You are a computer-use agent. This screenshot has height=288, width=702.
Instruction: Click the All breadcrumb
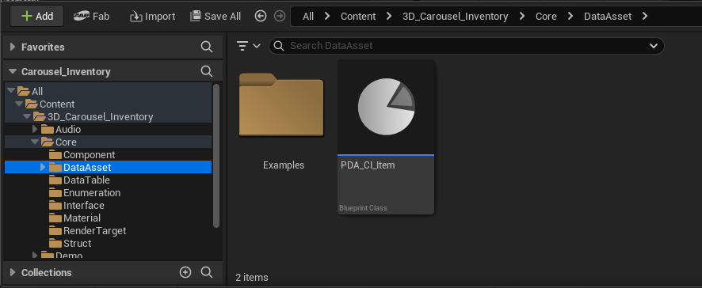308,17
